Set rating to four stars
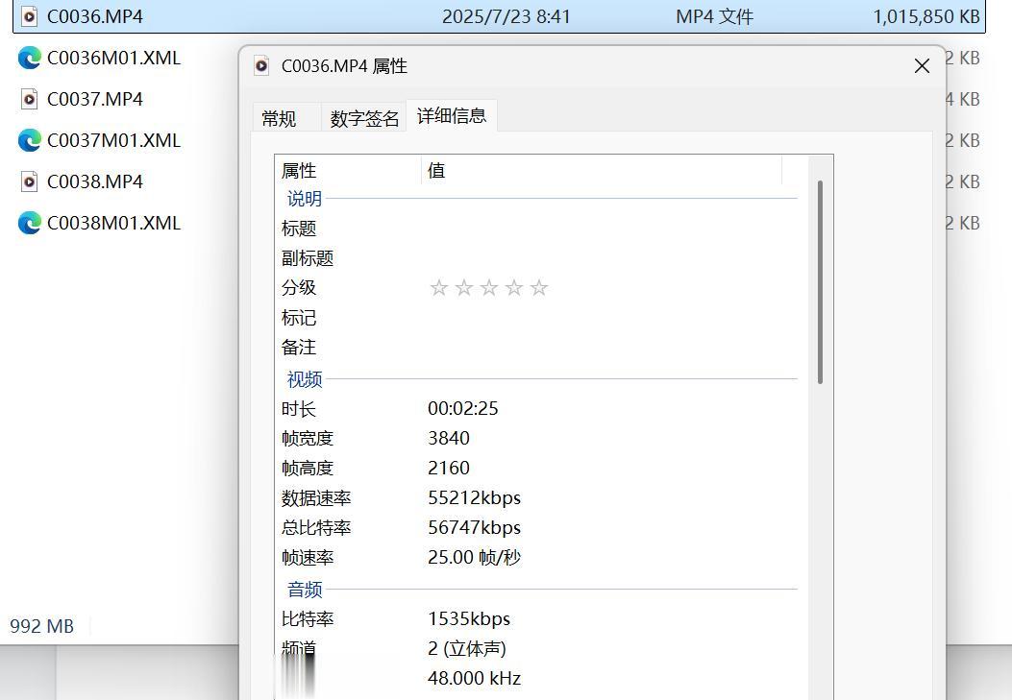 point(514,287)
